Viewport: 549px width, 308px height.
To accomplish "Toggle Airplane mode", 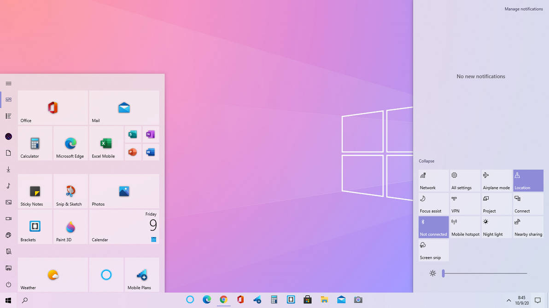I will pyautogui.click(x=496, y=181).
